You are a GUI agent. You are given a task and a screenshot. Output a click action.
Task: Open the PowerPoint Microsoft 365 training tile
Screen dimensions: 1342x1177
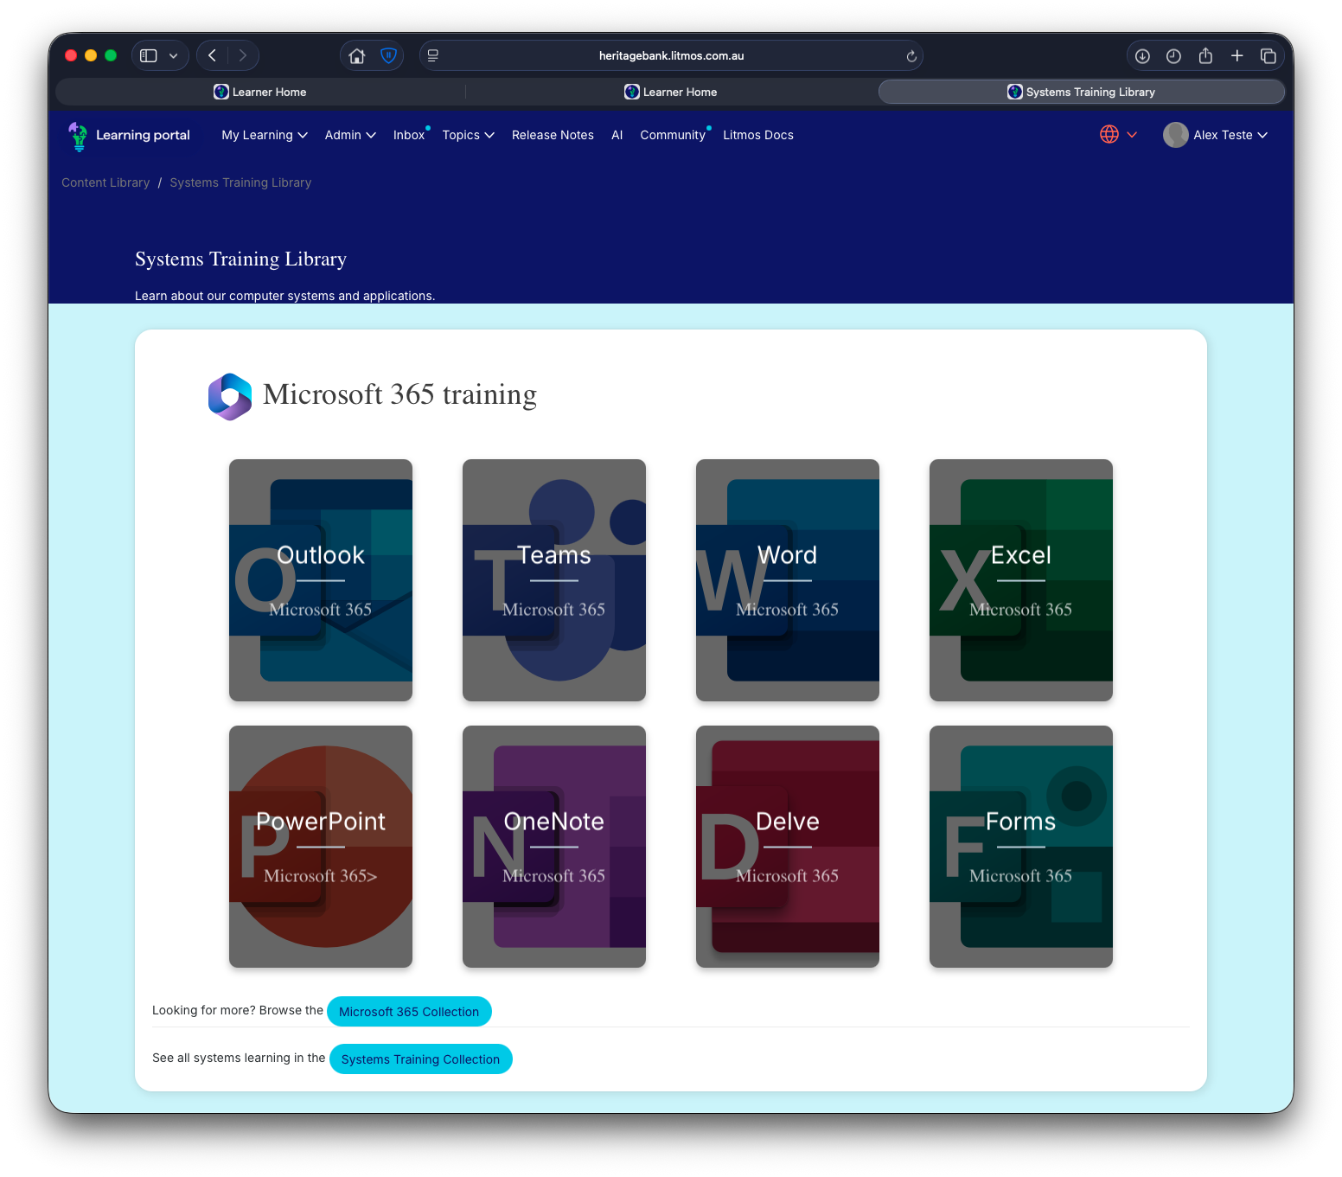pos(321,847)
